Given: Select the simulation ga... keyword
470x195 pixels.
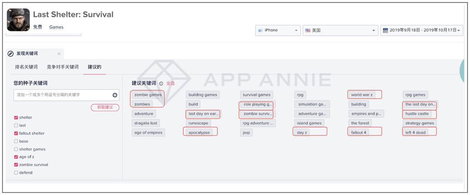Looking at the screenshot, I should (312, 104).
